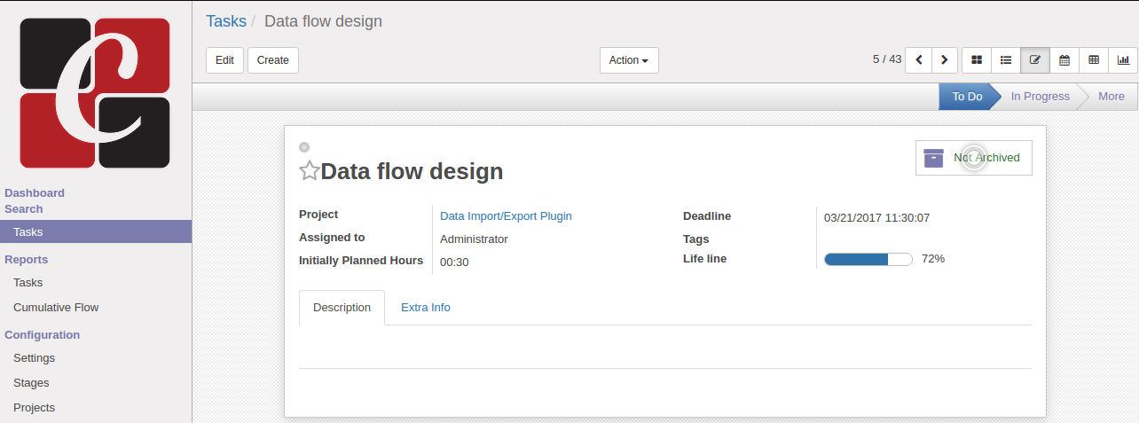The height and width of the screenshot is (423, 1139).
Task: Open the Calendar view
Action: click(1064, 60)
